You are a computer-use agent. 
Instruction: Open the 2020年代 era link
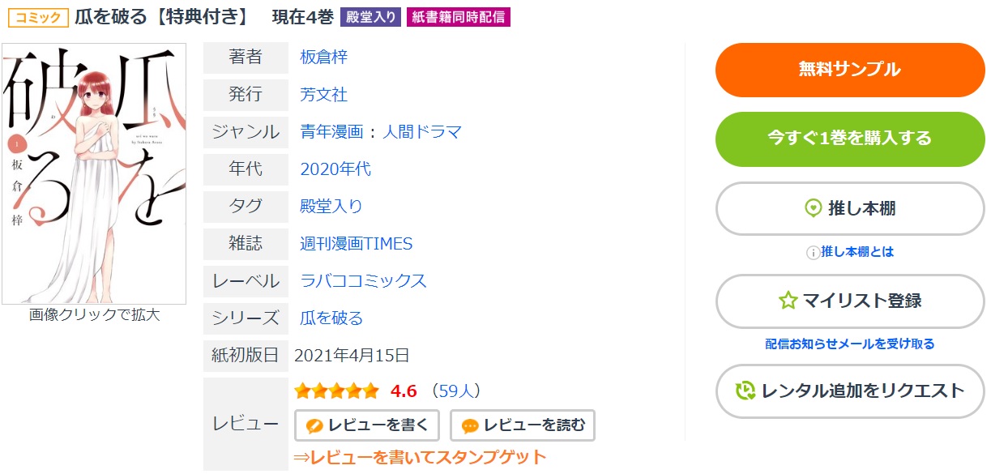pos(335,169)
